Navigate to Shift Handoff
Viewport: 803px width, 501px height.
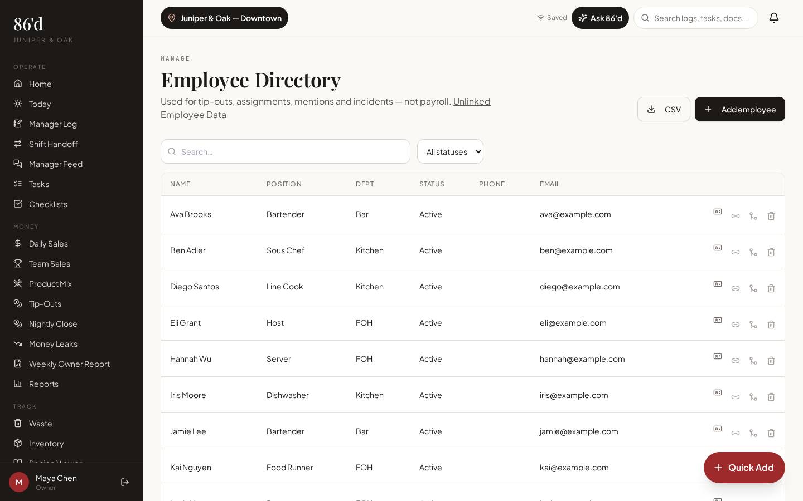[x=71, y=144]
